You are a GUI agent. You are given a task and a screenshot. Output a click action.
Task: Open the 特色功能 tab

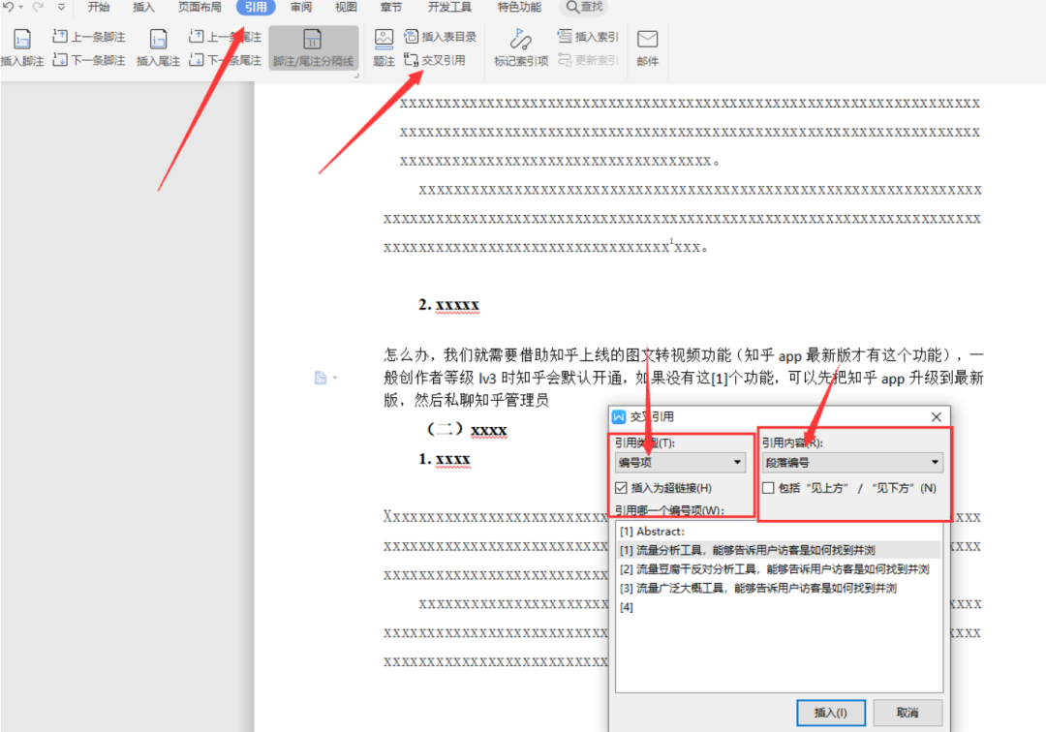tap(519, 7)
